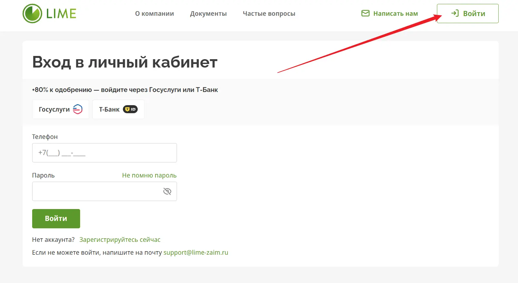Image resolution: width=518 pixels, height=283 pixels.
Task: Focus the Пароль input field
Action: click(105, 191)
